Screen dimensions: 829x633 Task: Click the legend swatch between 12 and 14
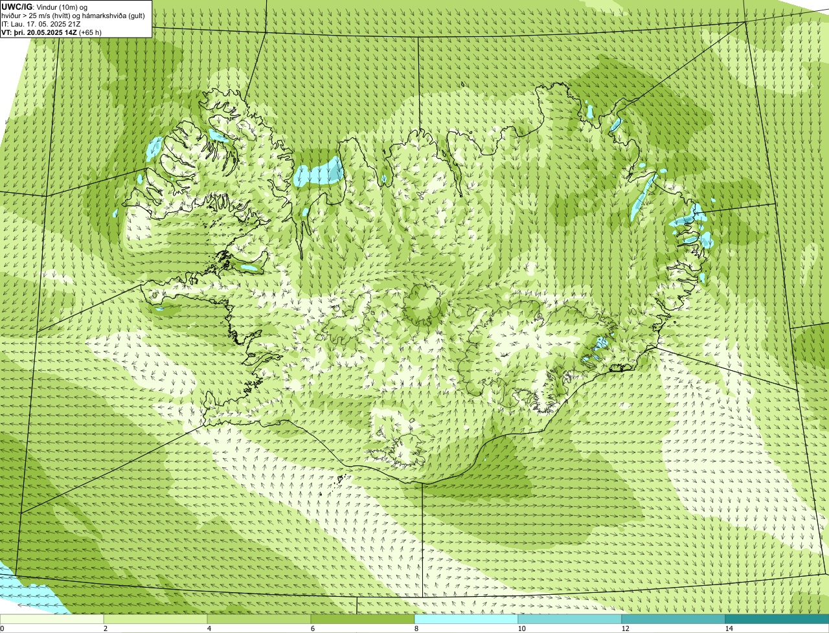pos(674,619)
